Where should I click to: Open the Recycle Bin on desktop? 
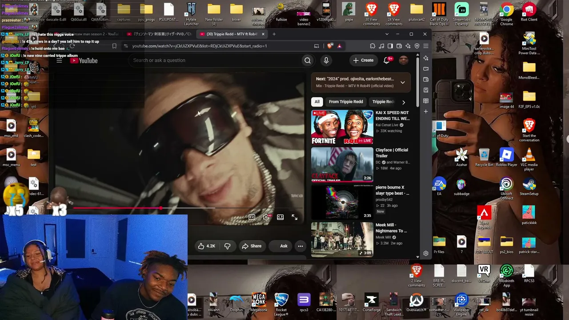[484, 158]
